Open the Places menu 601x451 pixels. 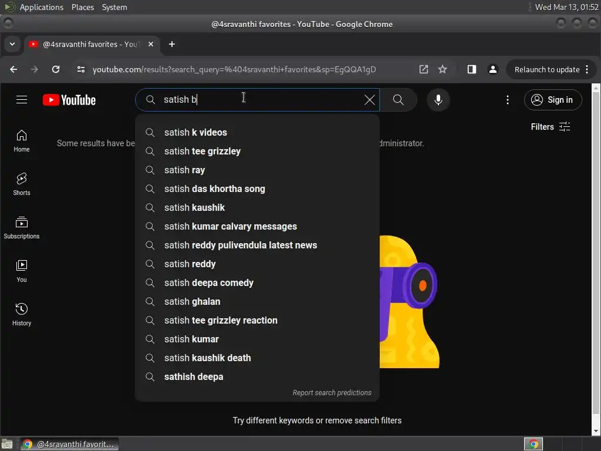point(83,7)
